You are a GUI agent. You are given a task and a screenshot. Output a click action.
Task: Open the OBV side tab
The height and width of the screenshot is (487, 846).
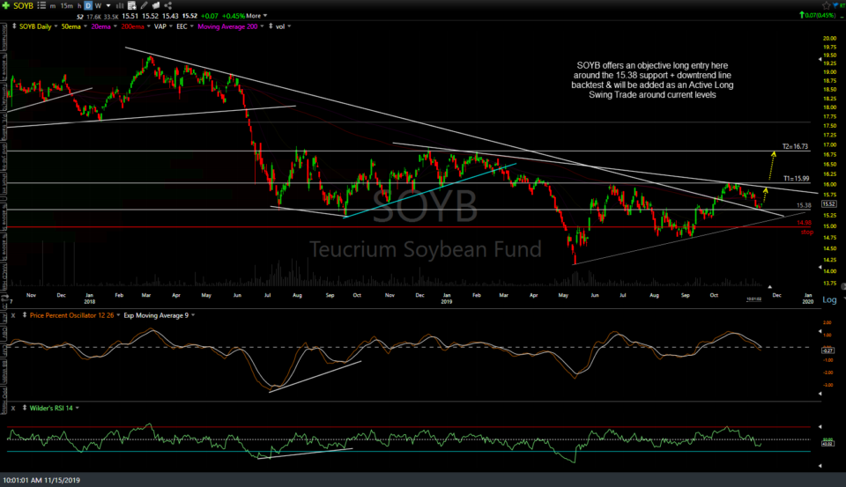point(4,335)
